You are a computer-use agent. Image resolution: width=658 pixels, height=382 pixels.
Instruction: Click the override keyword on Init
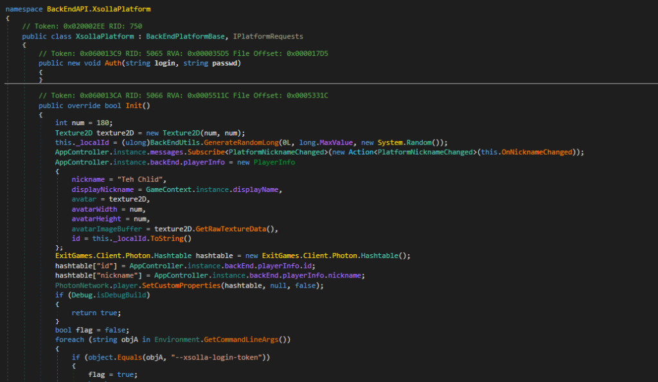pyautogui.click(x=84, y=105)
